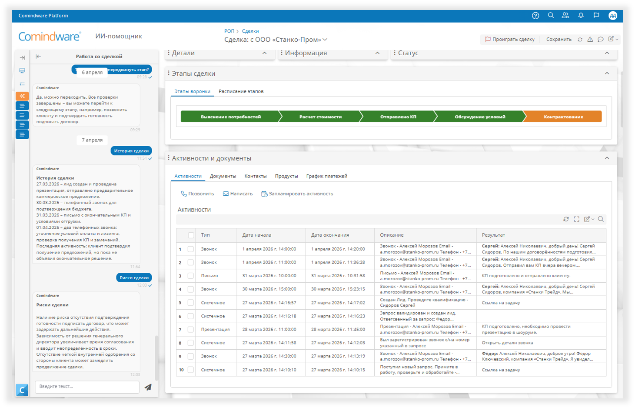Image resolution: width=635 pixels, height=408 pixels.
Task: Select the checkbox for row 3 Письмо
Action: click(190, 276)
